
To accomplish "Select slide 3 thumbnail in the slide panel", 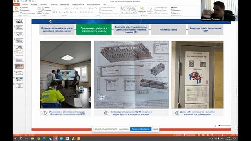I will (x=19, y=34).
